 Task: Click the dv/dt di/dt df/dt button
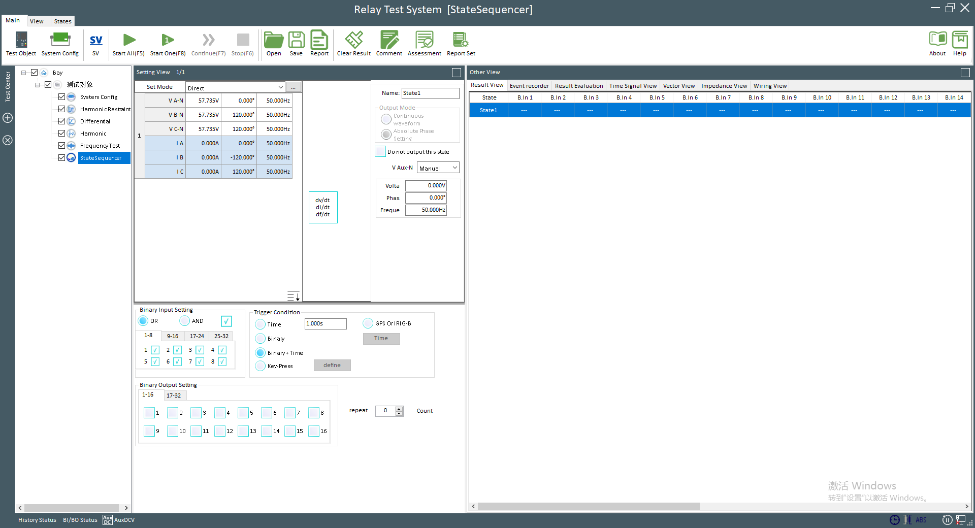[x=323, y=207]
